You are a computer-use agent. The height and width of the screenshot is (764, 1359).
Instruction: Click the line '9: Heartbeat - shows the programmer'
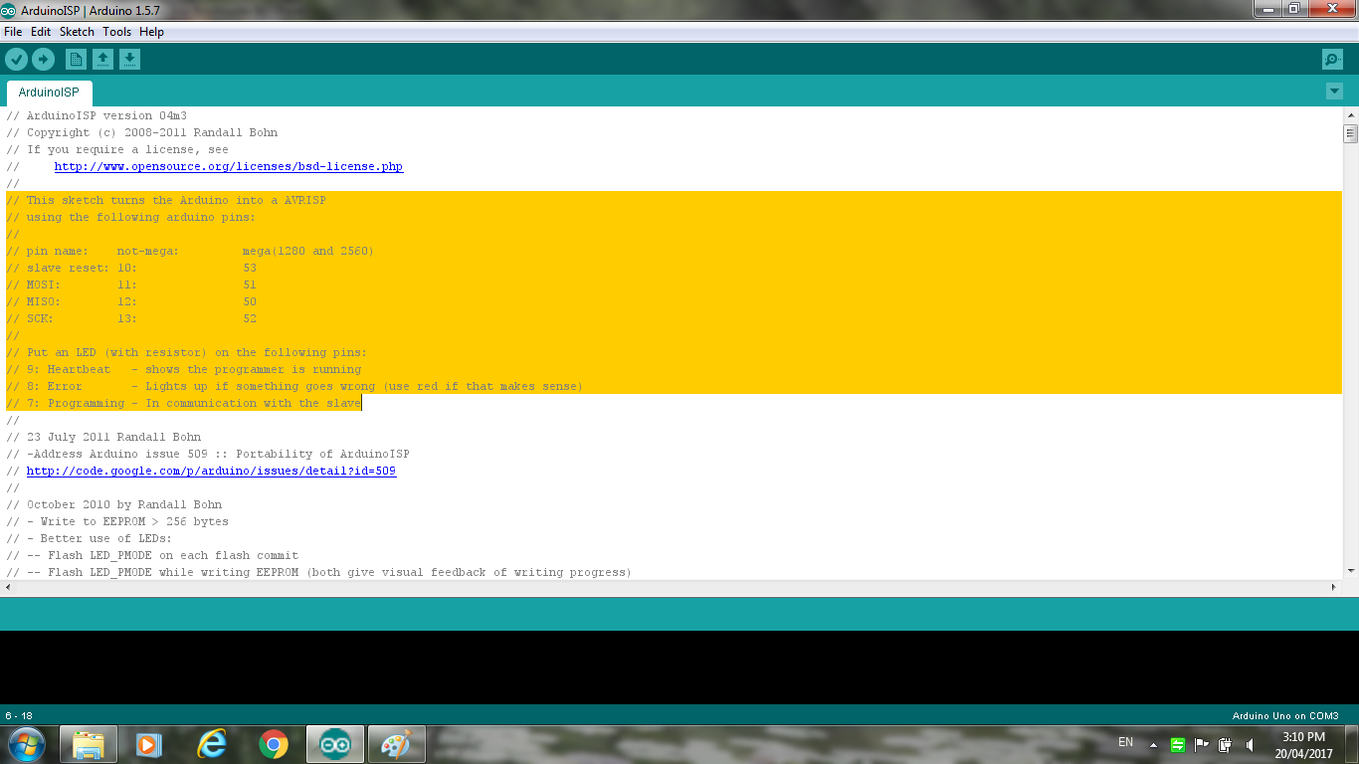click(184, 369)
